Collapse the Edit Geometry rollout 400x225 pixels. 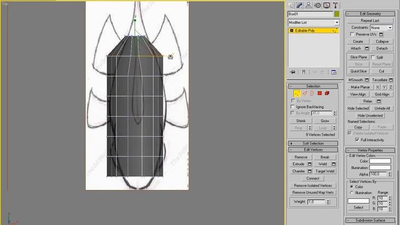point(370,14)
